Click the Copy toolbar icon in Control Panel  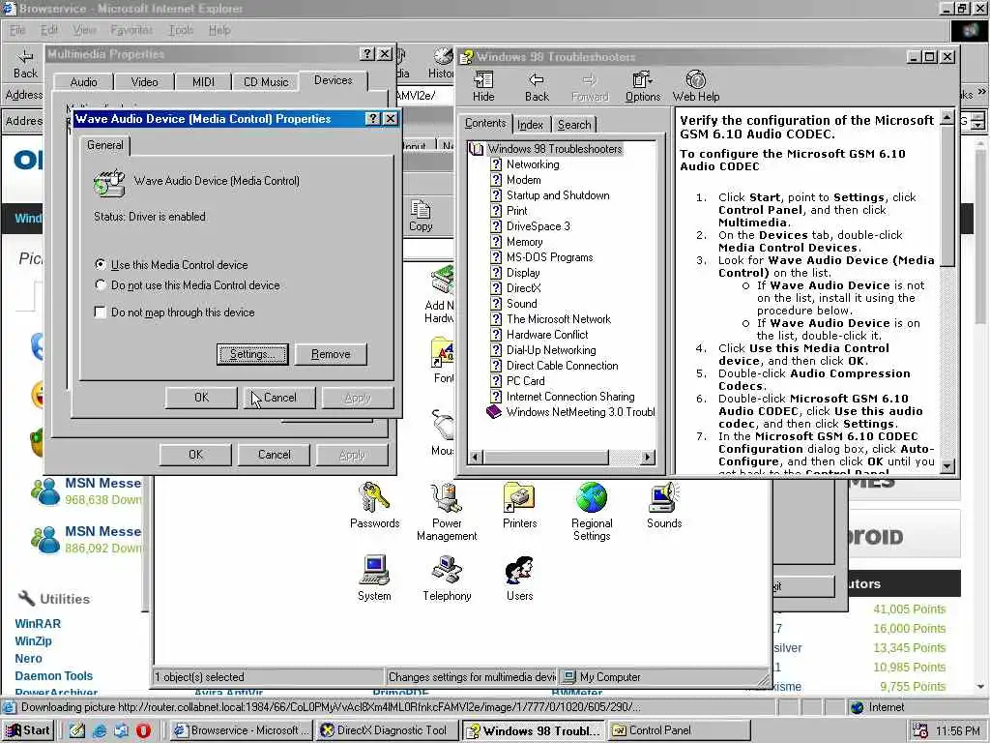pyautogui.click(x=421, y=216)
